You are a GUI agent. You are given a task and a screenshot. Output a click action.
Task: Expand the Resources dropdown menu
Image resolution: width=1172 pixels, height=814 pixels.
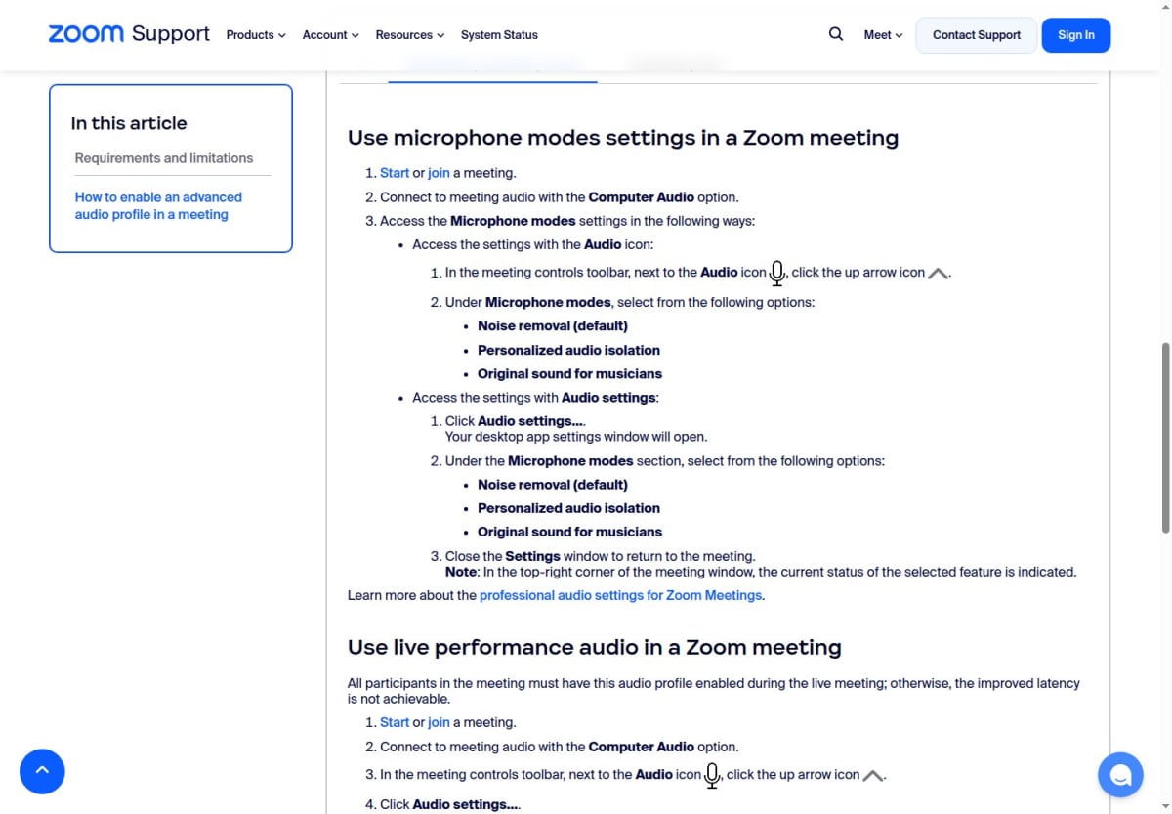tap(410, 35)
